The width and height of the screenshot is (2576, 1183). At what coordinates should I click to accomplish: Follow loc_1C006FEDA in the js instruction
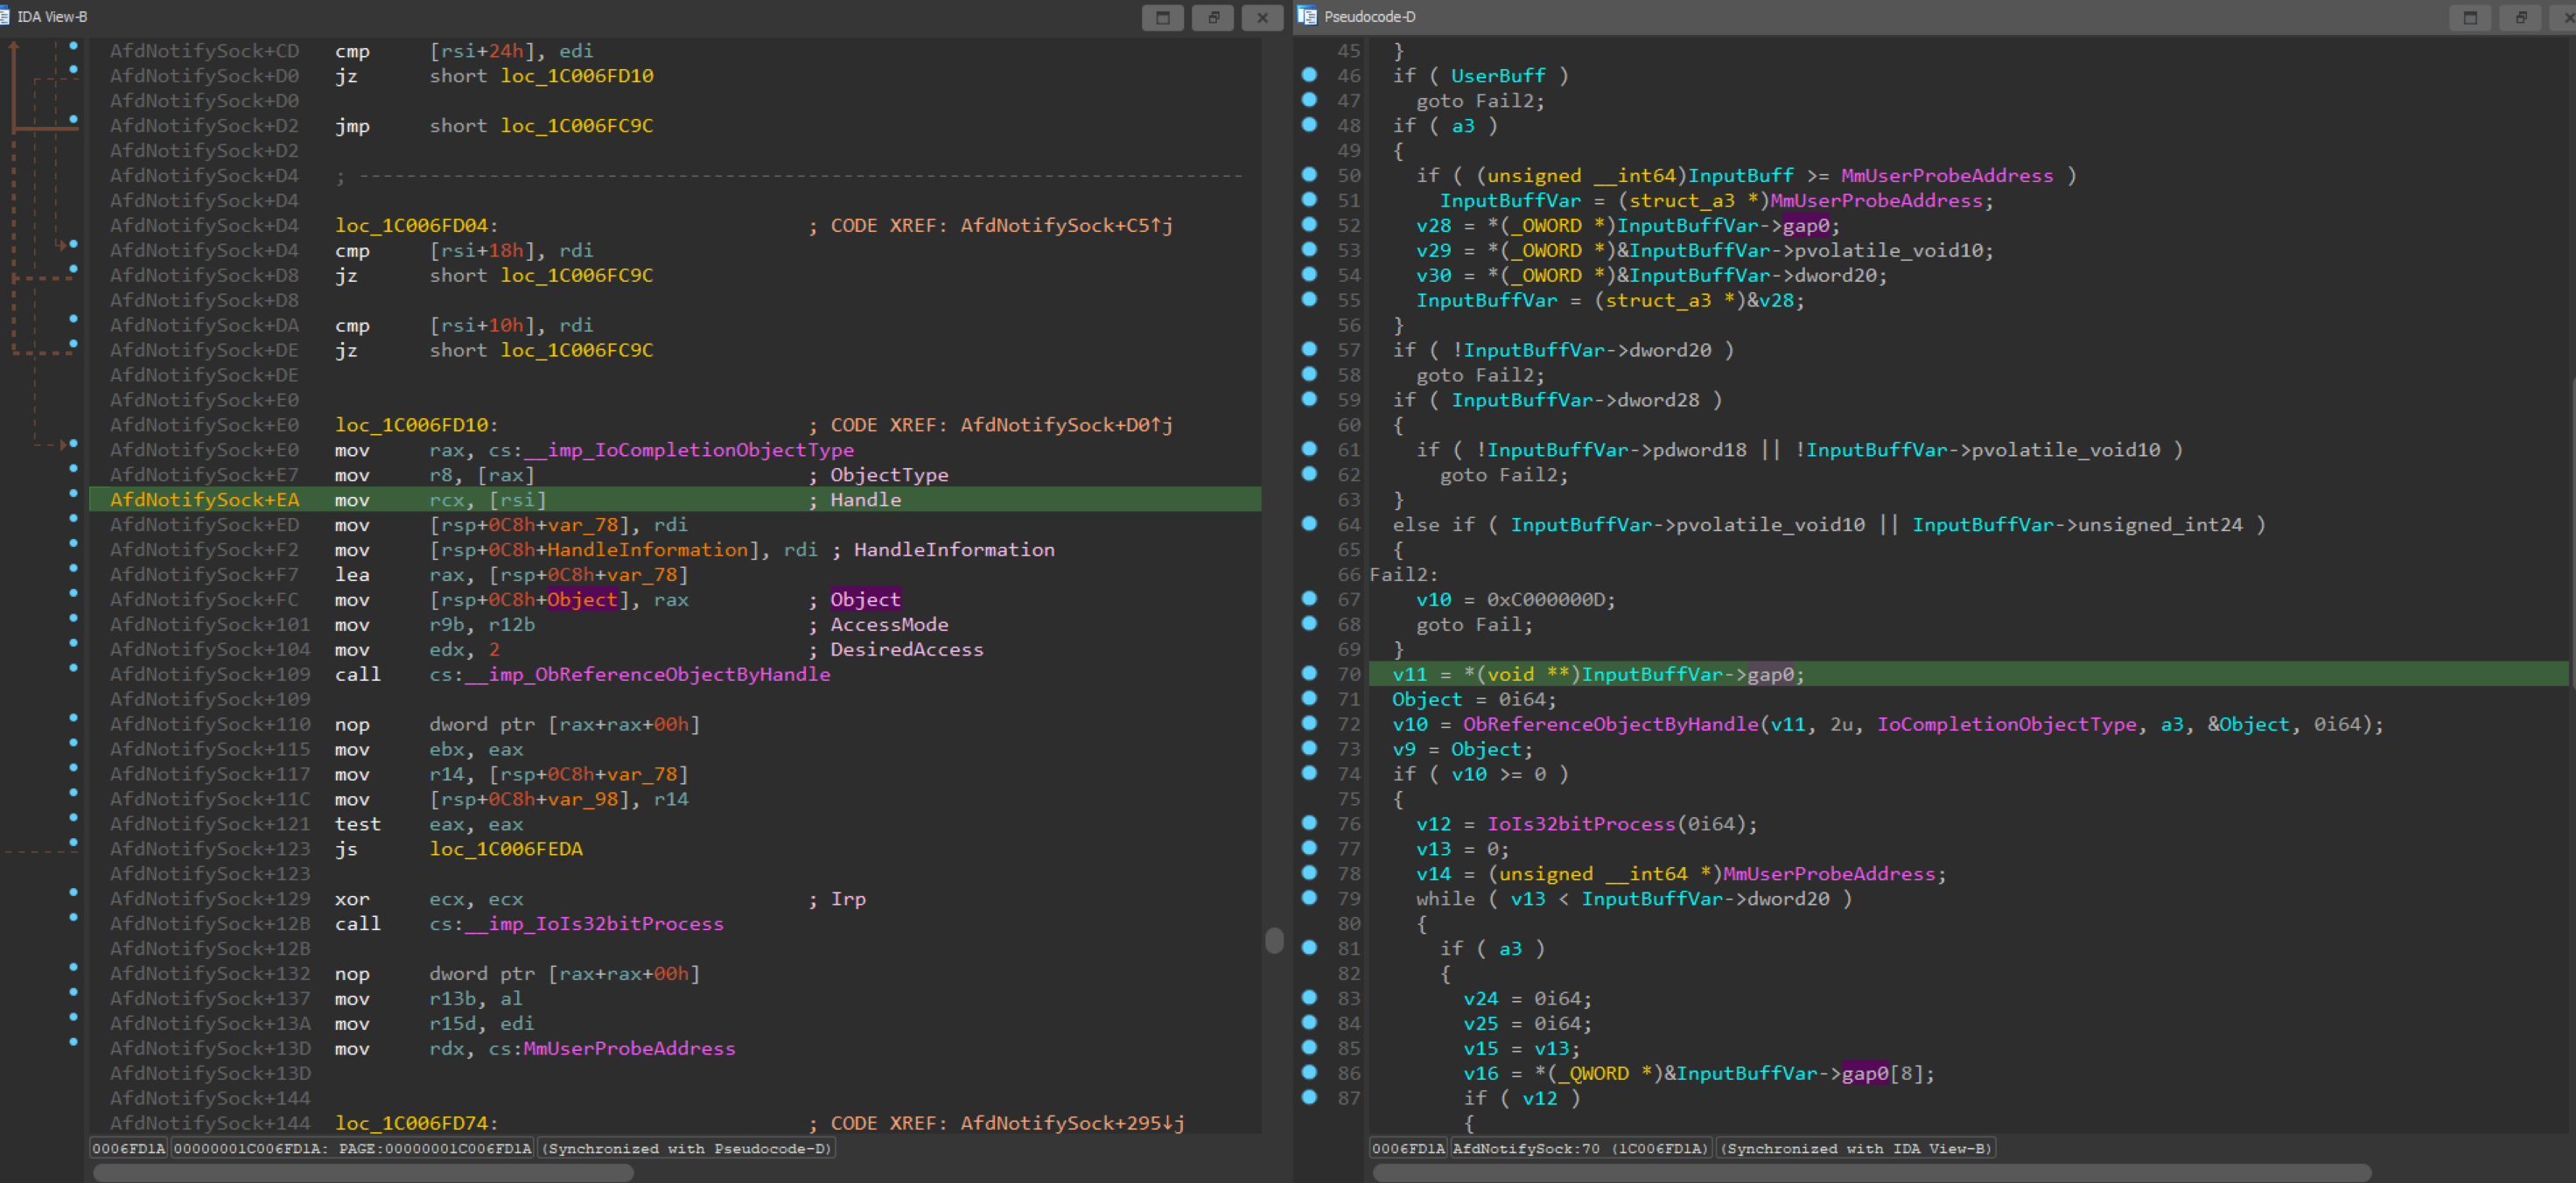506,849
